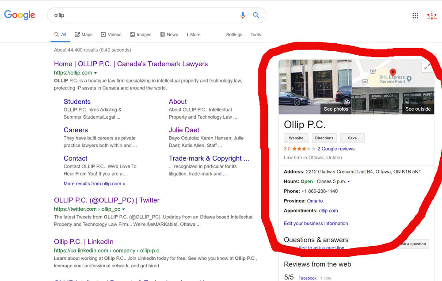This screenshot has height=281, width=442.
Task: Start voice search with microphone icon
Action: pos(242,15)
